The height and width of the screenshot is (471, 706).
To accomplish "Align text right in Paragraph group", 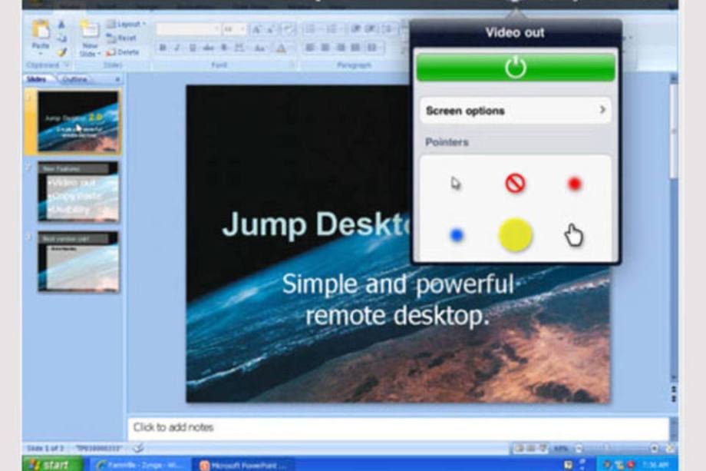I will [341, 48].
